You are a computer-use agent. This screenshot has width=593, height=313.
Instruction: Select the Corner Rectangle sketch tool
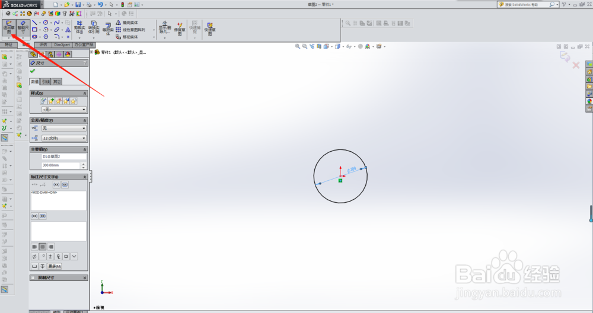click(34, 30)
